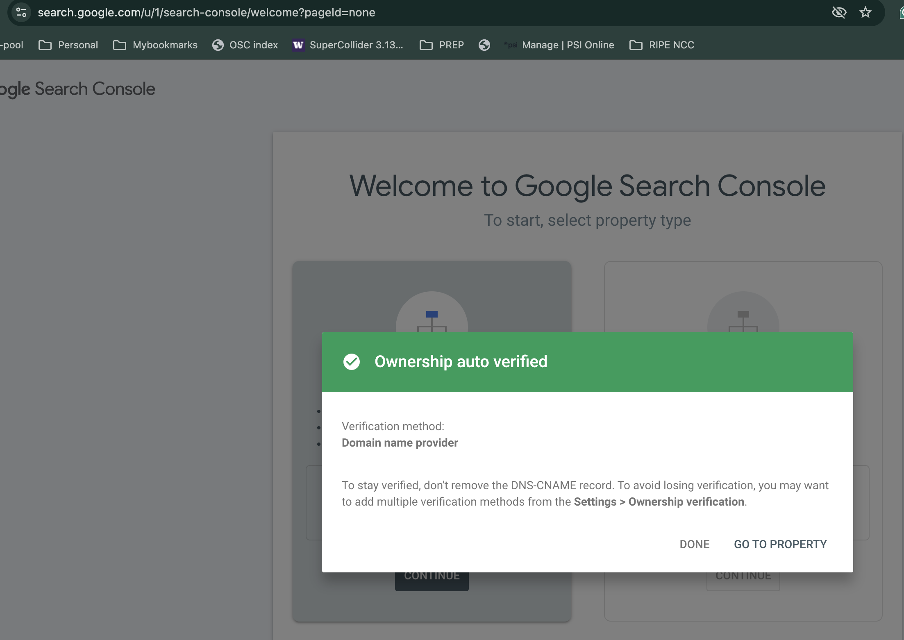Click the DONE button in dialog
The width and height of the screenshot is (904, 640).
click(694, 544)
